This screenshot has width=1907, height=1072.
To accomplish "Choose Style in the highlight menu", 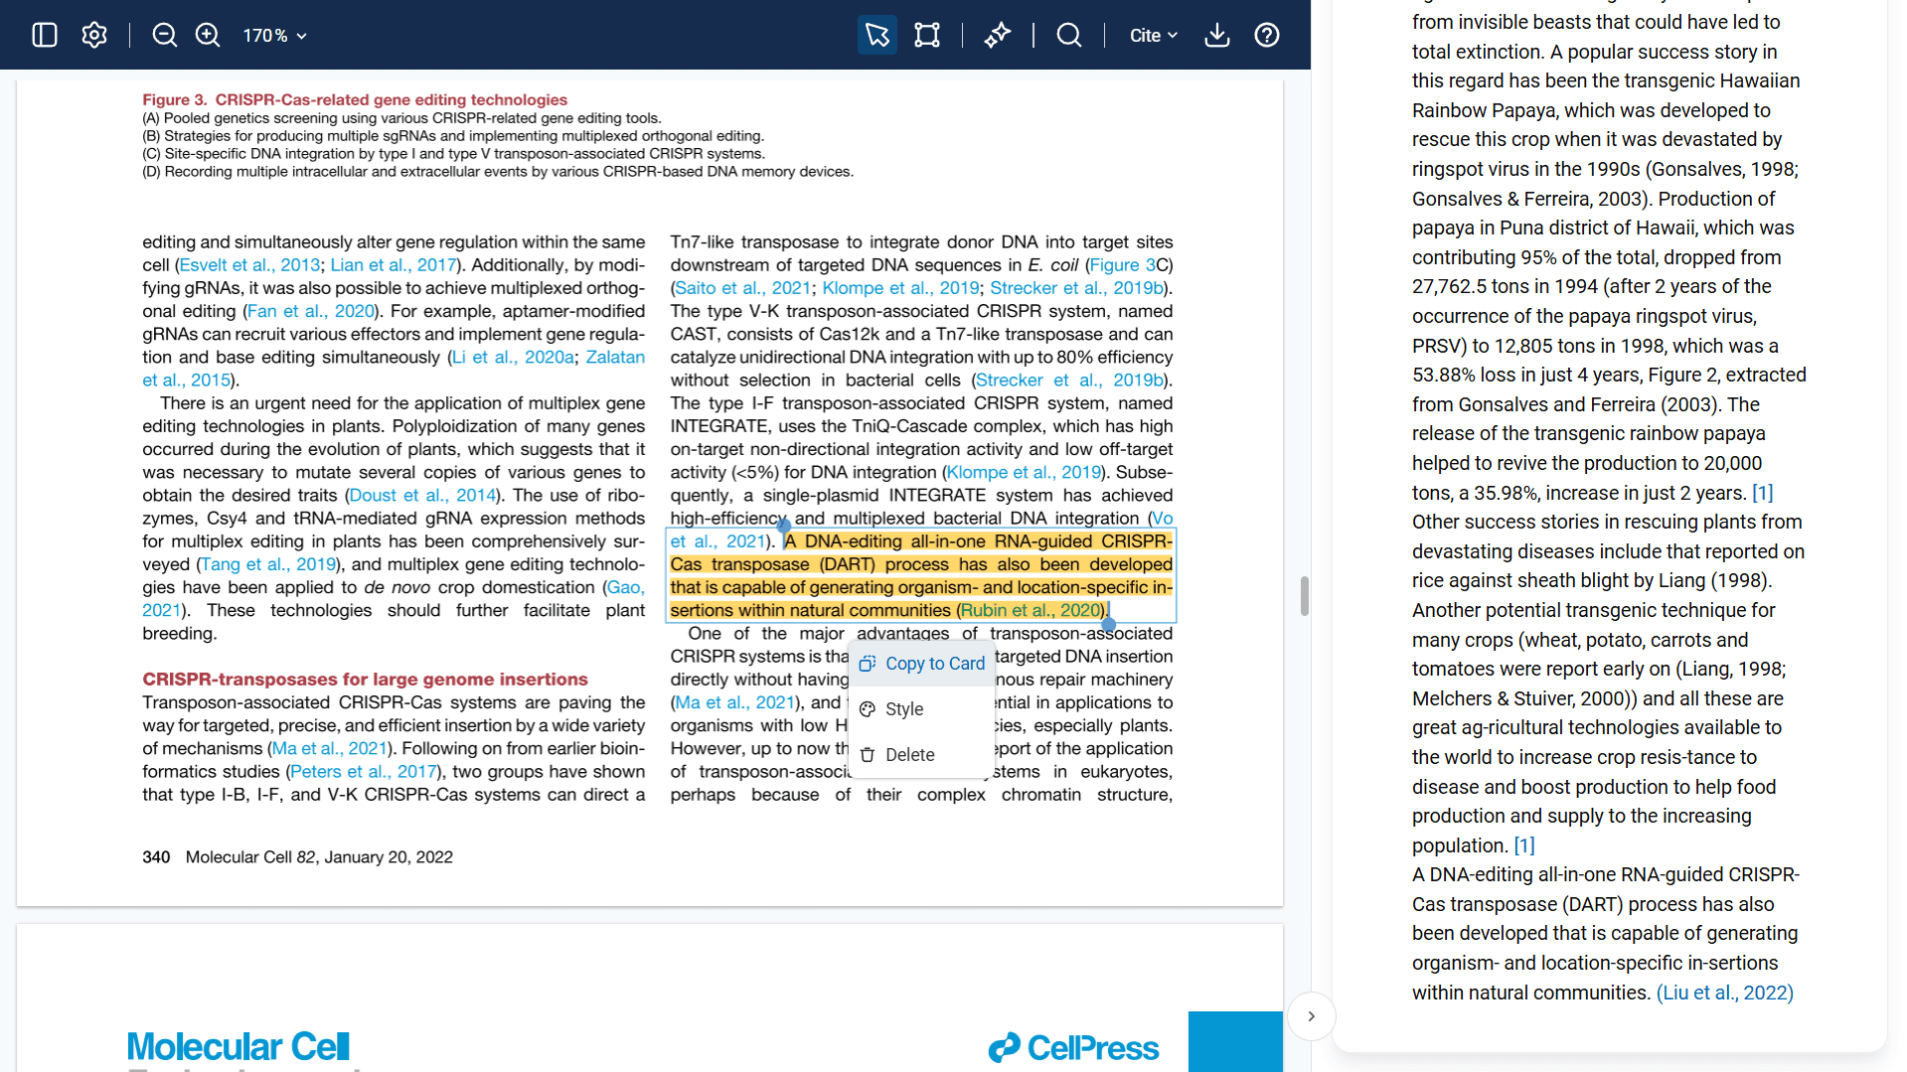I will pos(903,709).
